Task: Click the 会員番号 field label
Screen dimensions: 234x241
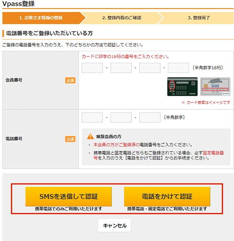Action: click(14, 80)
